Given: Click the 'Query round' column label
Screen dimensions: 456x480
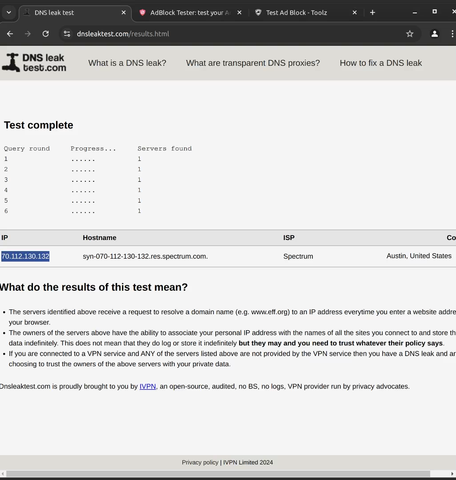Looking at the screenshot, I should 27,148.
